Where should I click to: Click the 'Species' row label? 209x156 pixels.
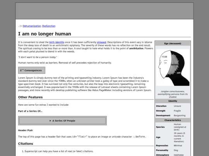[160, 127]
